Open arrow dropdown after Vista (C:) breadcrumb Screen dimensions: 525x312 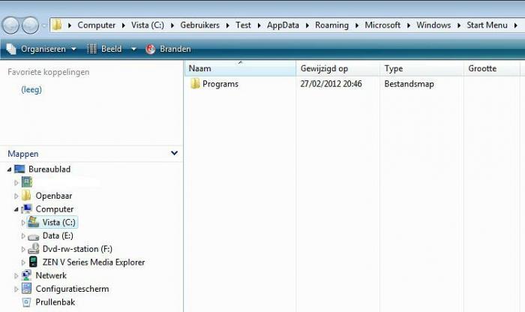(x=172, y=25)
